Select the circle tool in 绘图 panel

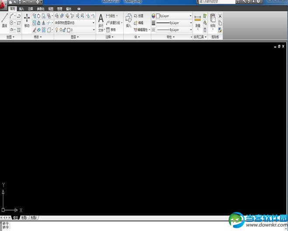coord(11,23)
